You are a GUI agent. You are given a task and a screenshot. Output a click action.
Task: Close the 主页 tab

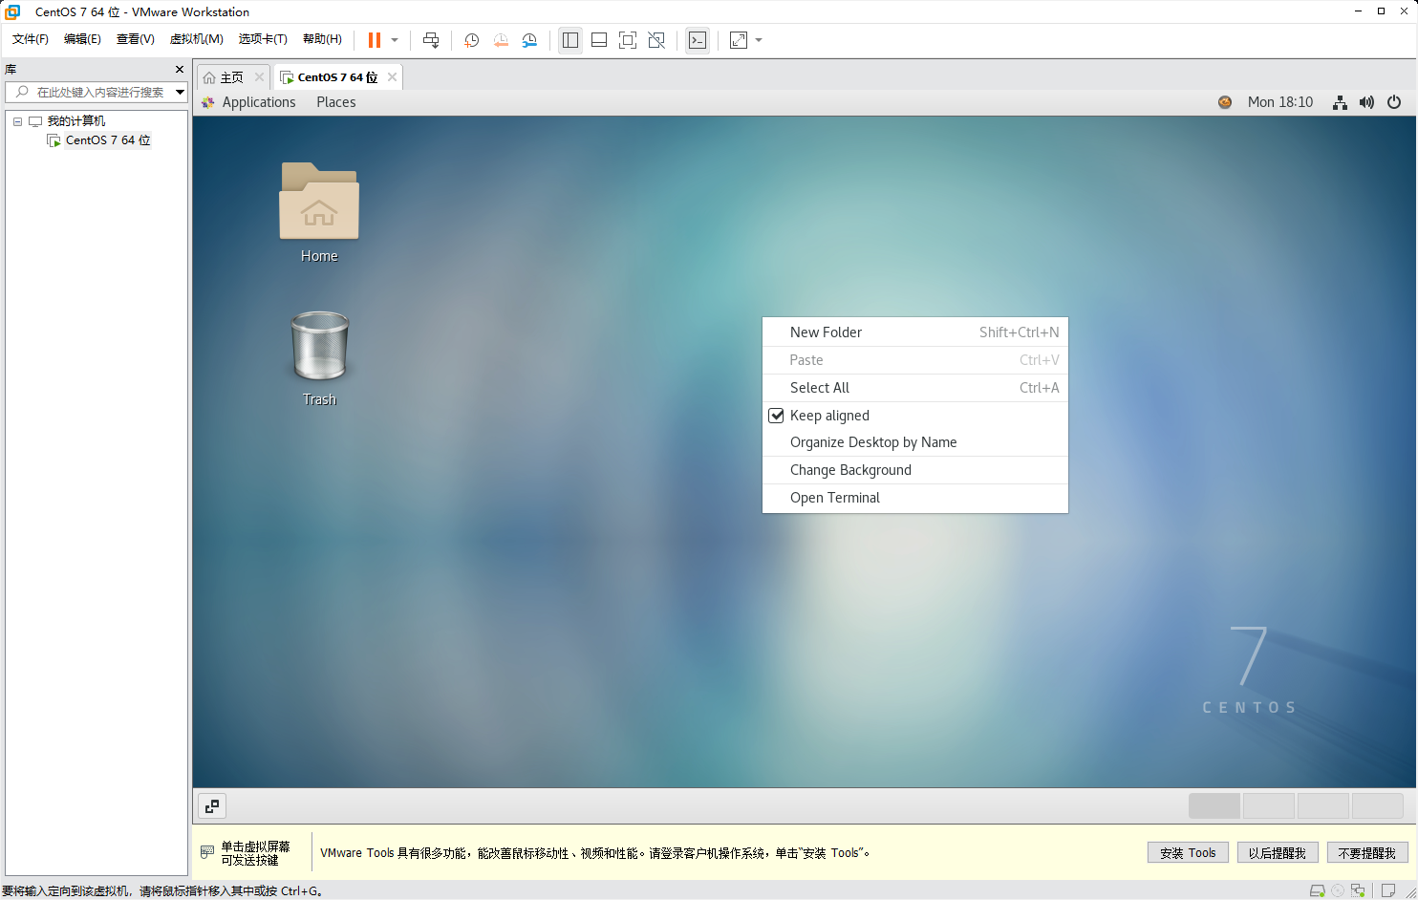click(x=259, y=77)
